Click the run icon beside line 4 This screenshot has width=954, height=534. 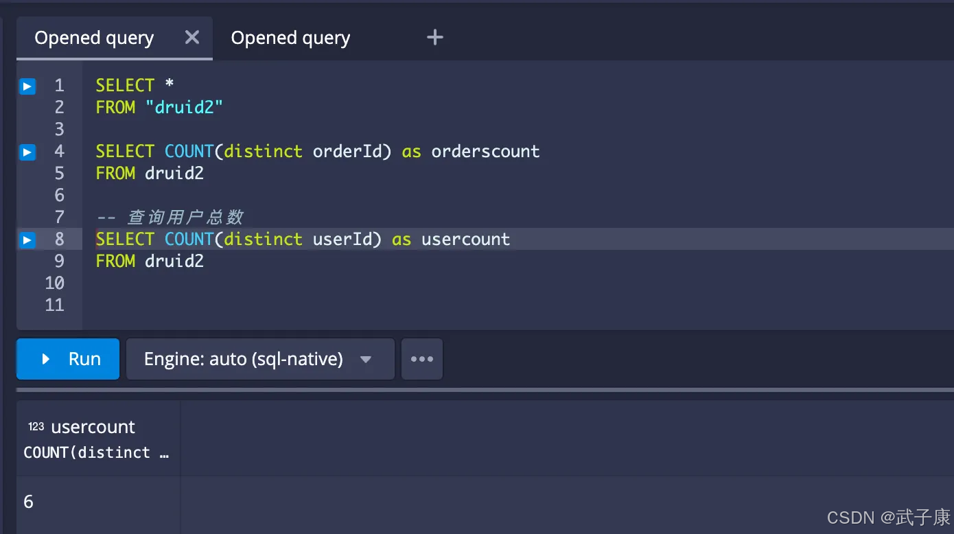pyautogui.click(x=27, y=152)
